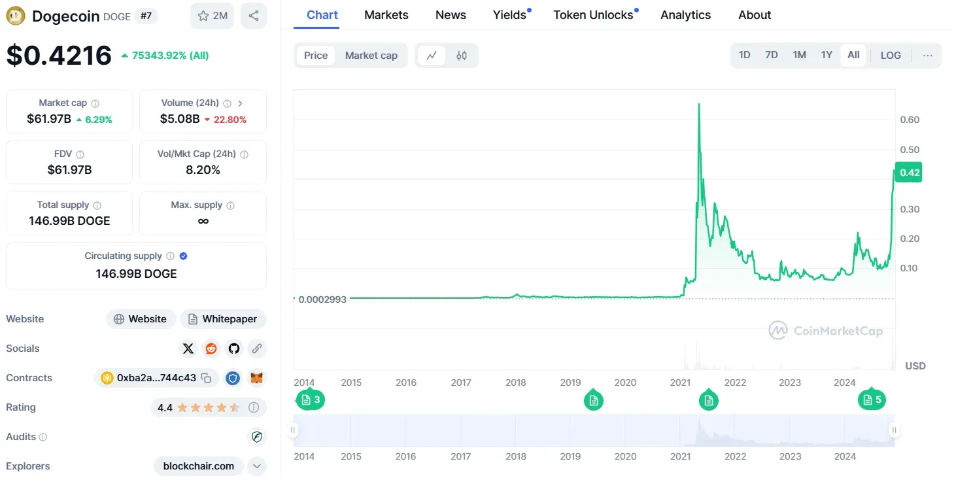Click the MetaMask fox icon
954x478 pixels.
point(258,378)
